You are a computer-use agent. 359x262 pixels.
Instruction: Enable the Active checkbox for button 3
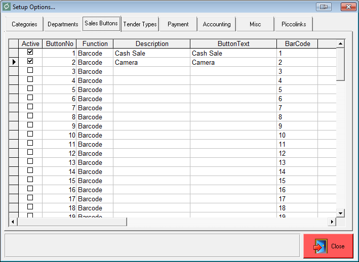30,70
